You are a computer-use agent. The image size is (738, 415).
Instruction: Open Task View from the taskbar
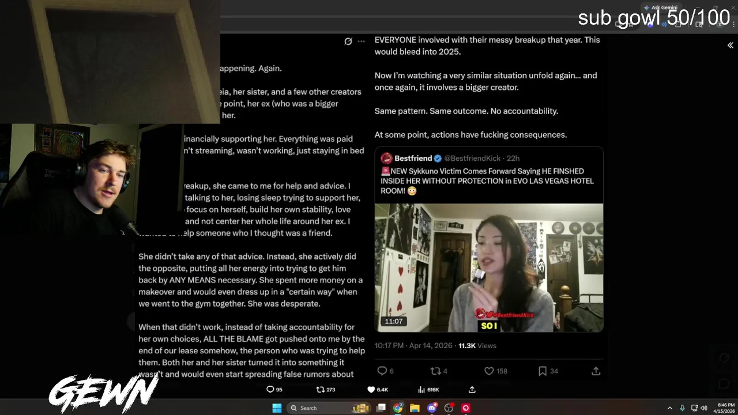[381, 408]
